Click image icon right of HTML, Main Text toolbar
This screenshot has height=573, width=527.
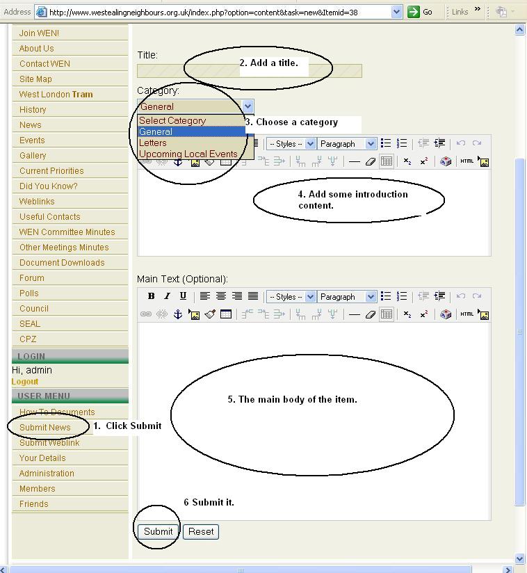click(x=483, y=314)
